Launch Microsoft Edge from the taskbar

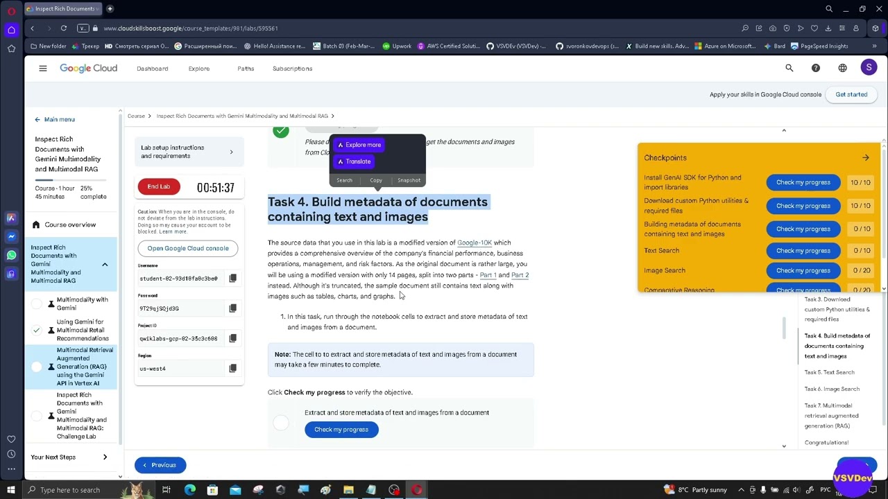tap(189, 490)
